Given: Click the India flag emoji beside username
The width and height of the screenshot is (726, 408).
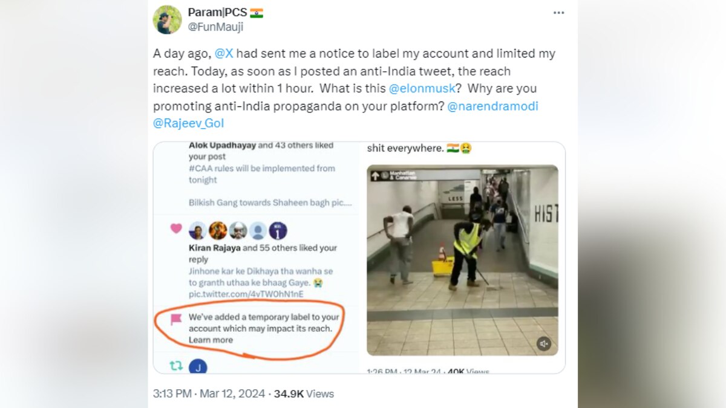Looking at the screenshot, I should [x=257, y=13].
